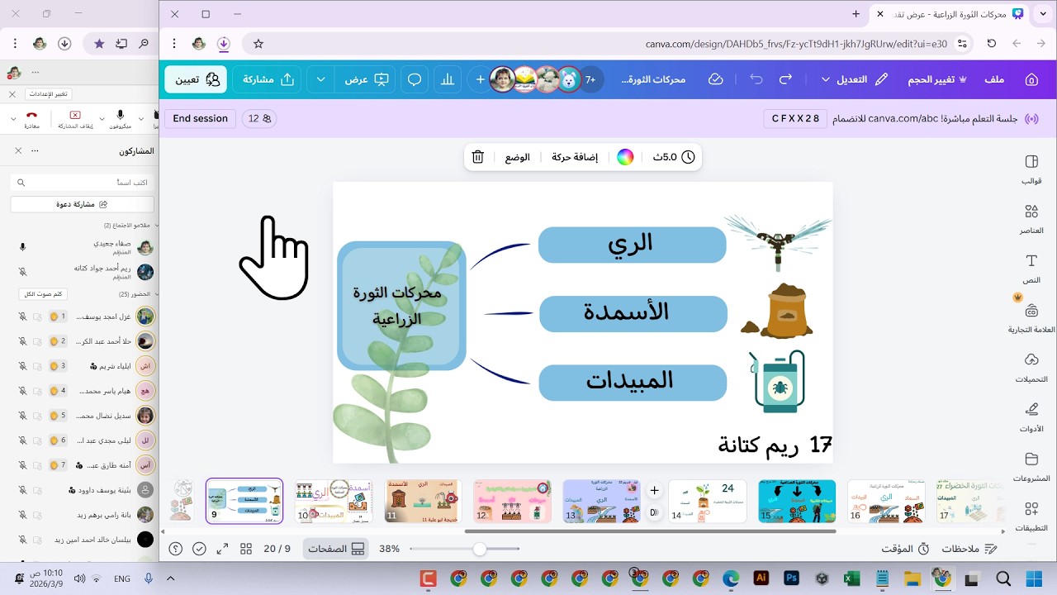1057x595 pixels.
Task: Collapse الحضور attendees section
Action: (157, 294)
